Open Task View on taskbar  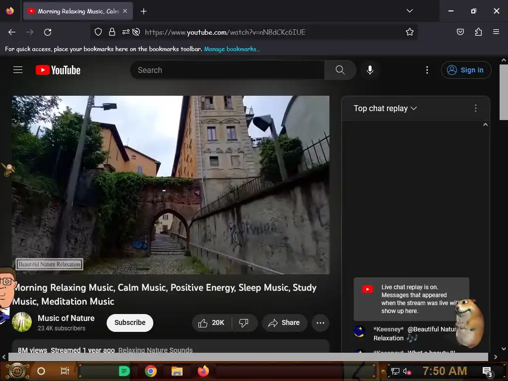[x=65, y=371]
